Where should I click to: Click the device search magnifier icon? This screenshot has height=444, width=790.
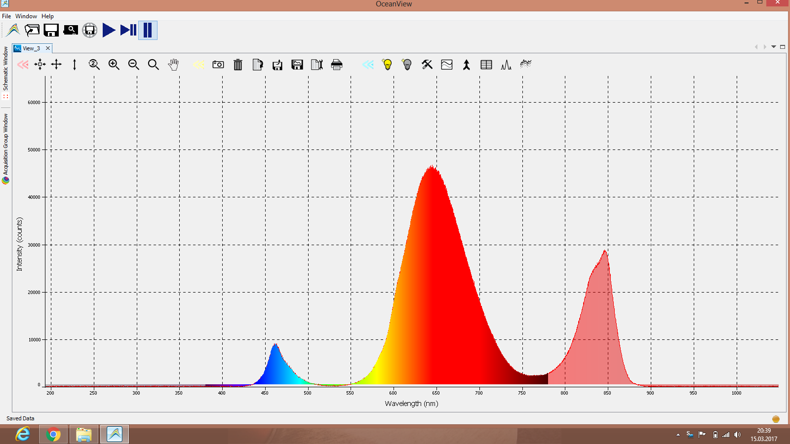click(71, 30)
